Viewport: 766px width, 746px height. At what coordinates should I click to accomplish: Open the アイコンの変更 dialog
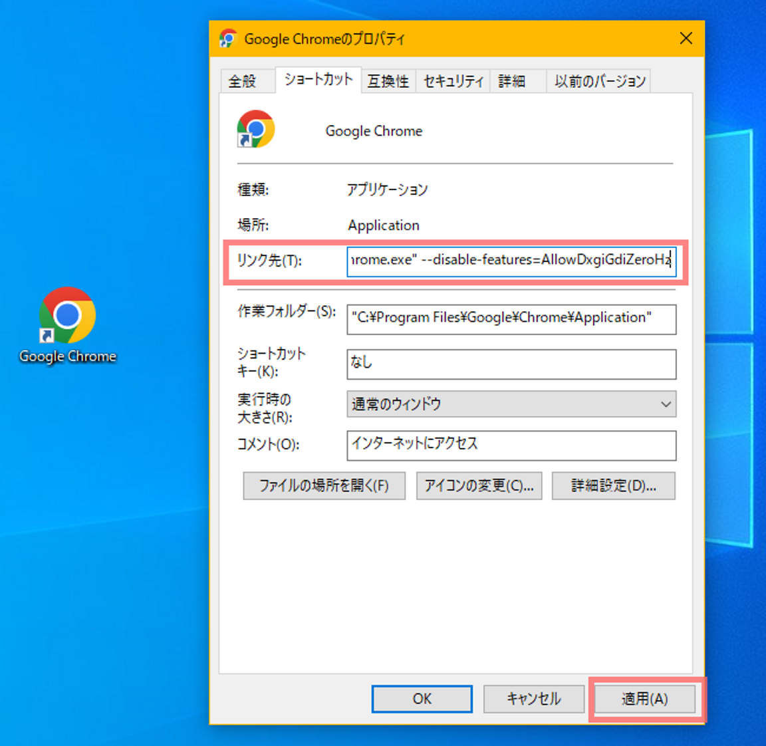click(479, 485)
